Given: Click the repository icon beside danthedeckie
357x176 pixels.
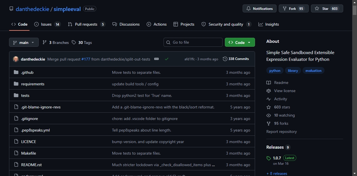Looking at the screenshot, I should click(x=11, y=9).
